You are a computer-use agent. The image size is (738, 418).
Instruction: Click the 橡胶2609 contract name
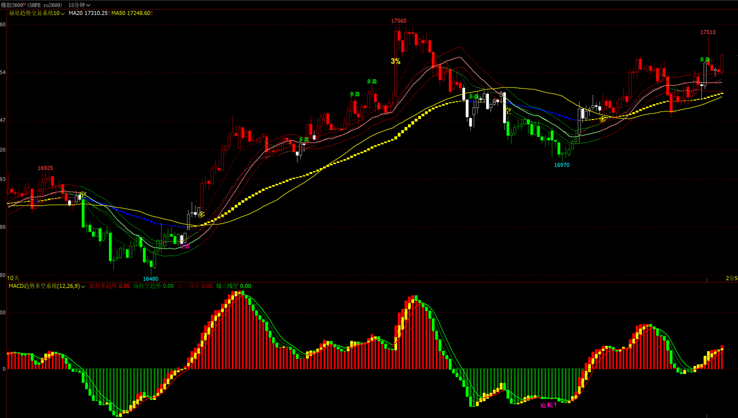(x=12, y=5)
